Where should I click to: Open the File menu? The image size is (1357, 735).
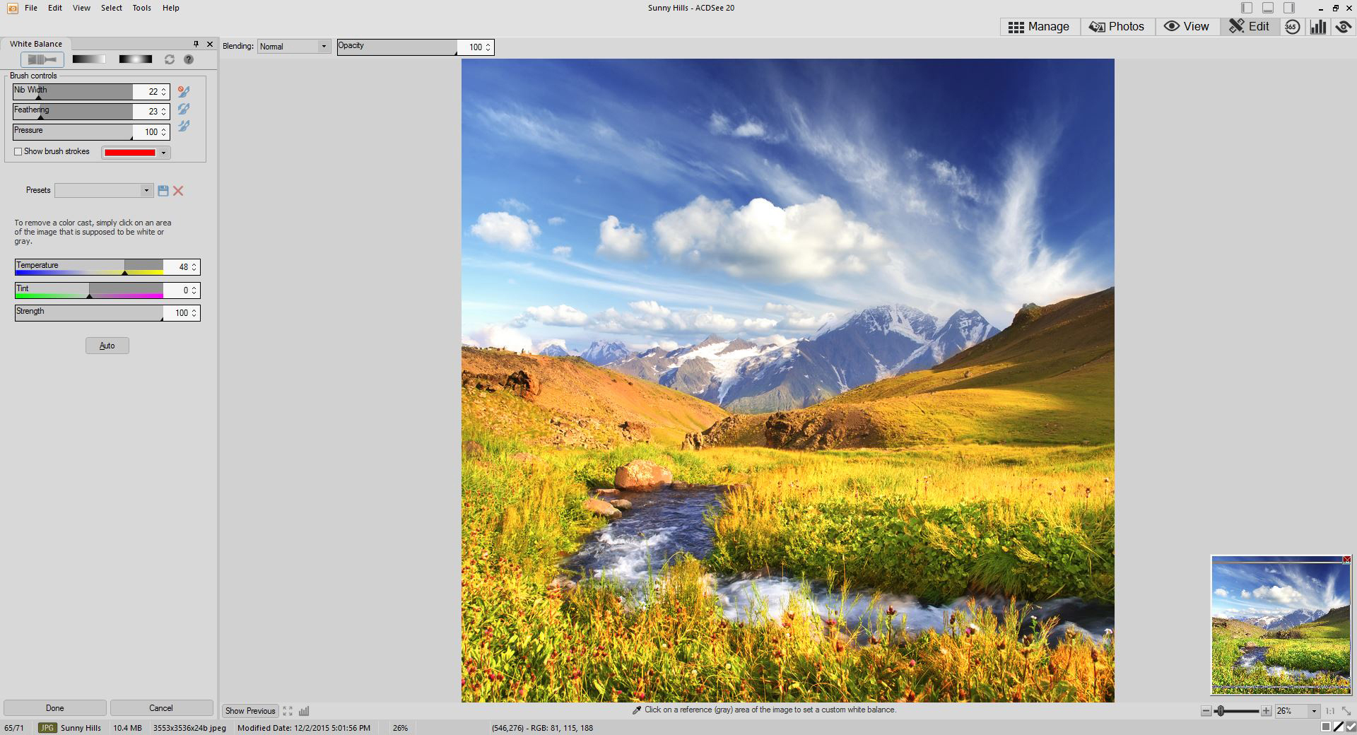(31, 8)
